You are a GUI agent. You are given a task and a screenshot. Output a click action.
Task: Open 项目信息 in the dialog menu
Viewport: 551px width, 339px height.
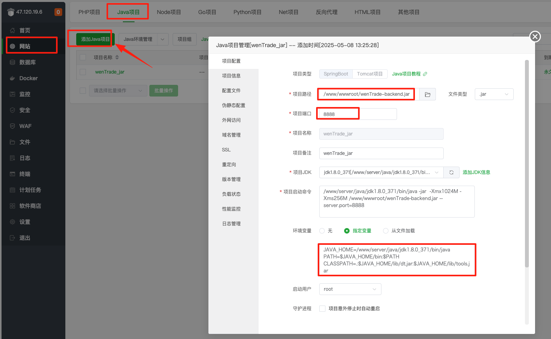click(x=233, y=76)
